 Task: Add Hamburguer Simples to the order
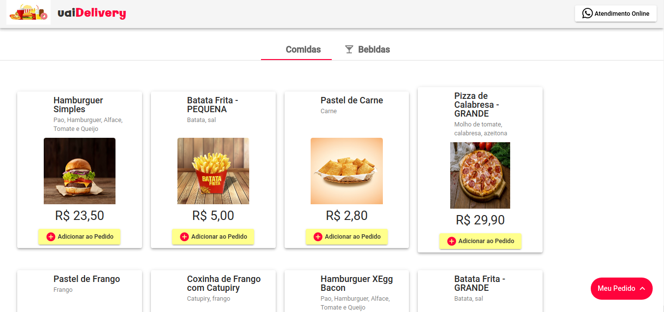click(80, 237)
